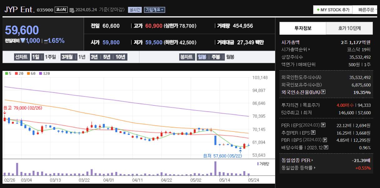The image size is (380, 188).
Task: Click the 거래량 legend marker in volume chart
Action: tap(258, 163)
